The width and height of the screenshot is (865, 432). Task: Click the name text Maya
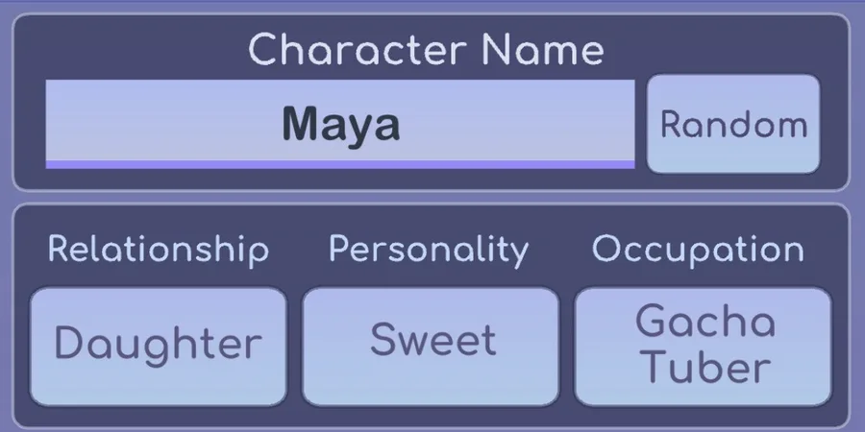341,126
